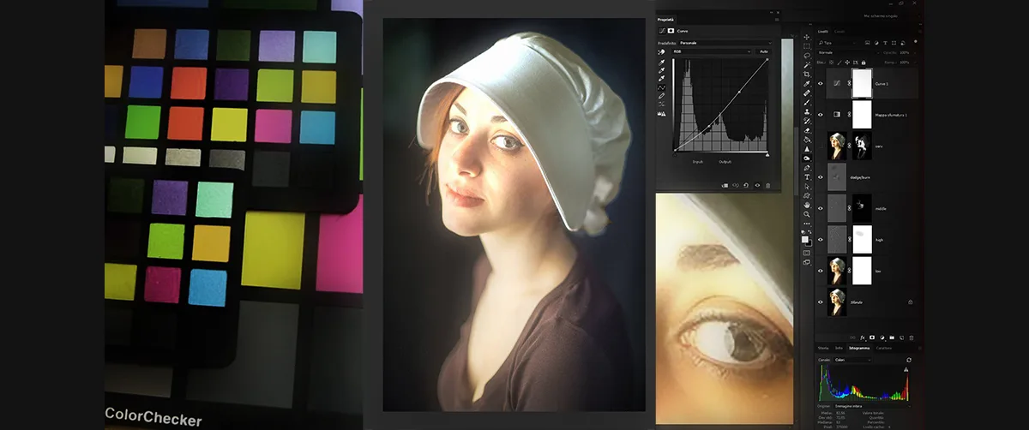Select the Type tool
Viewport: 1029px width, 430px height.
(x=807, y=176)
